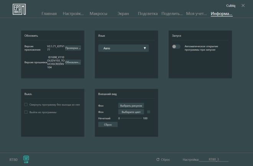Click the Cubiq account name

(230, 6)
